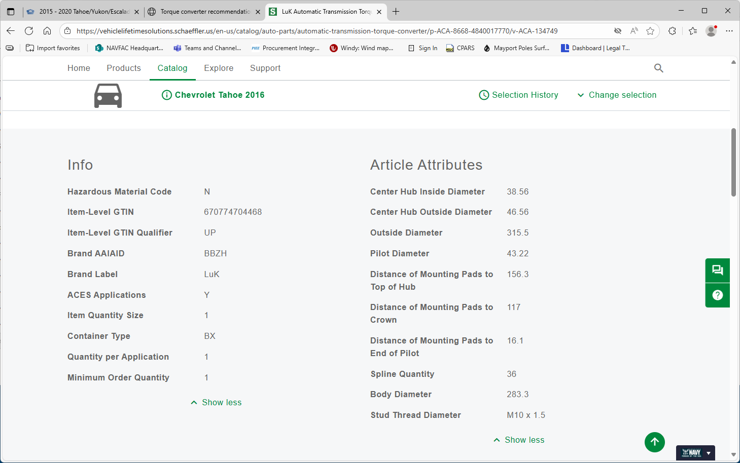Image resolution: width=740 pixels, height=463 pixels.
Task: Click the page vertical scrollbar thumb
Action: [733, 162]
